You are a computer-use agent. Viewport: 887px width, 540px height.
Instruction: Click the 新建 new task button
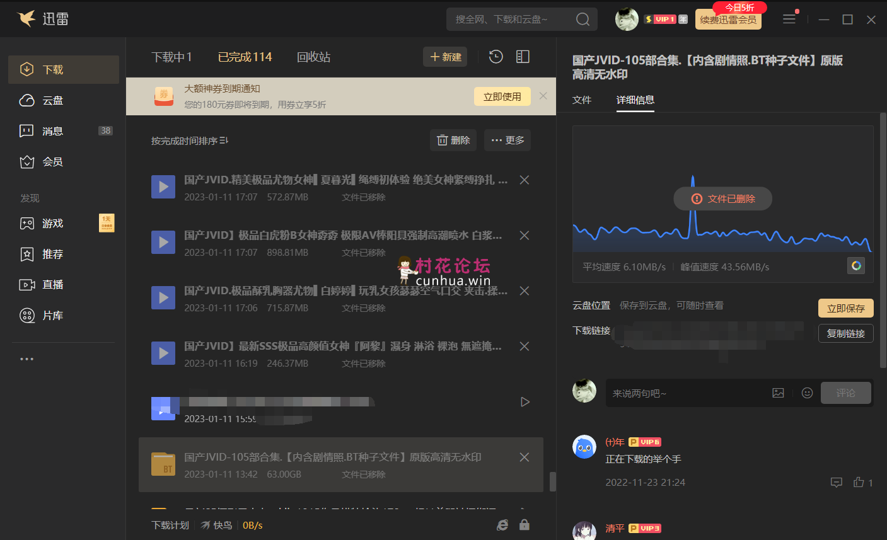(x=445, y=57)
